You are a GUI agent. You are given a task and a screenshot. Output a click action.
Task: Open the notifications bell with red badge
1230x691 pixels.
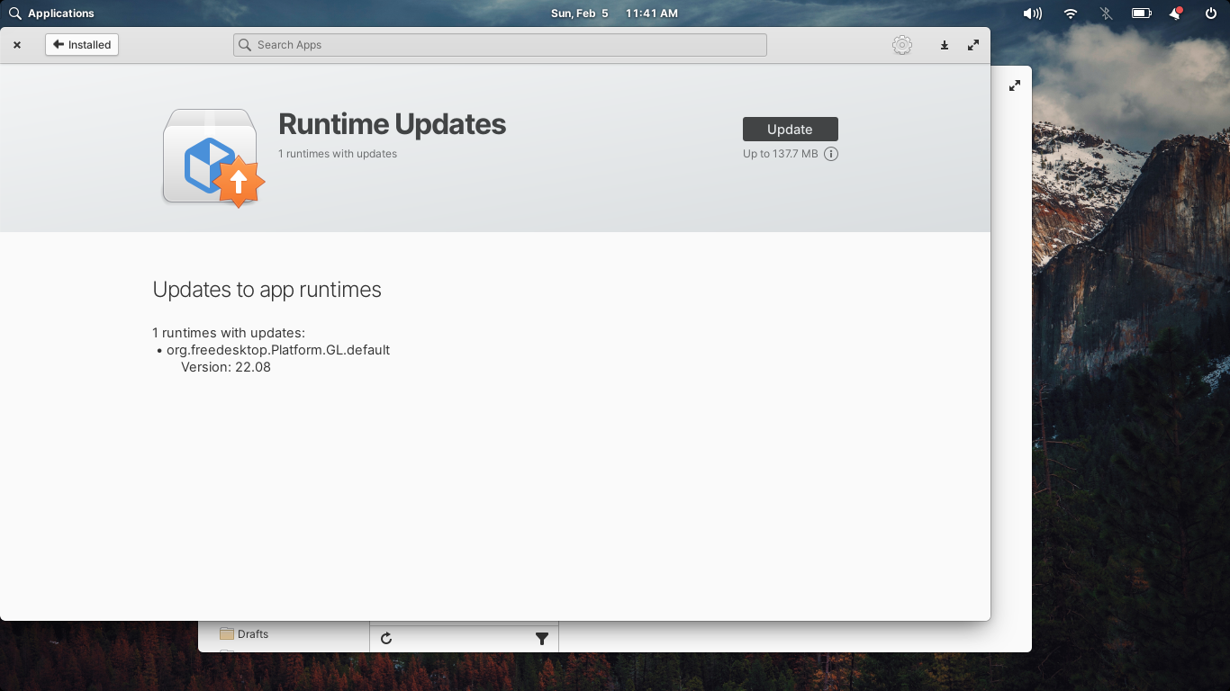click(x=1173, y=13)
